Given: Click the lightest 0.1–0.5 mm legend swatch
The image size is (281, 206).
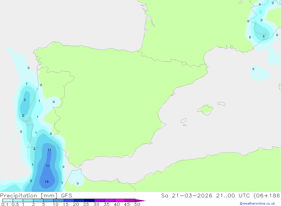Looking at the screenshot, I should tap(8, 200).
